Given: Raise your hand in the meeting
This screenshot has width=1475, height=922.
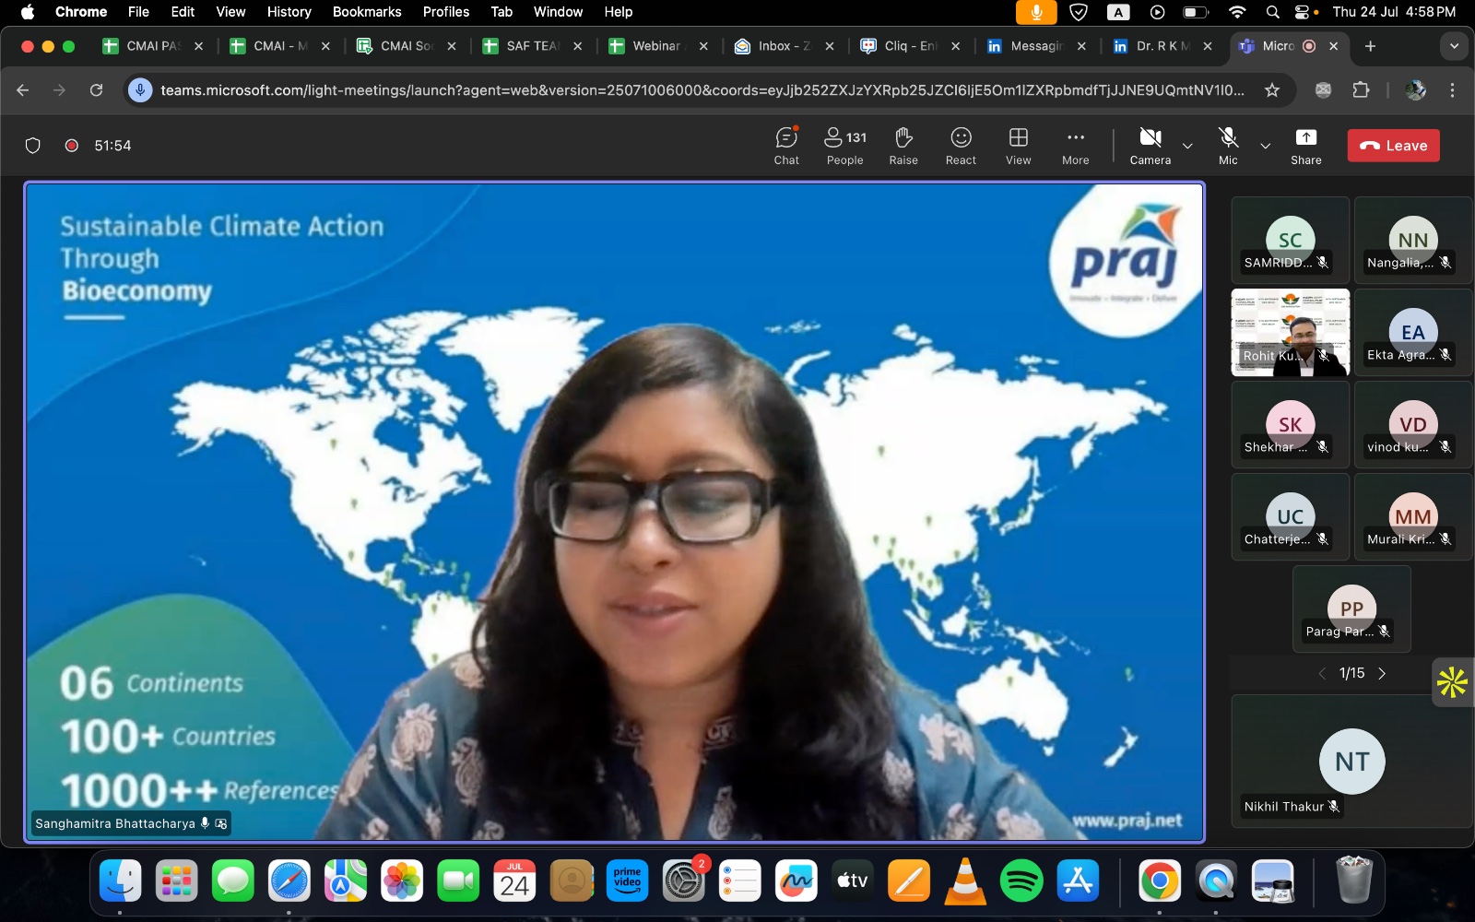Looking at the screenshot, I should pos(903,146).
